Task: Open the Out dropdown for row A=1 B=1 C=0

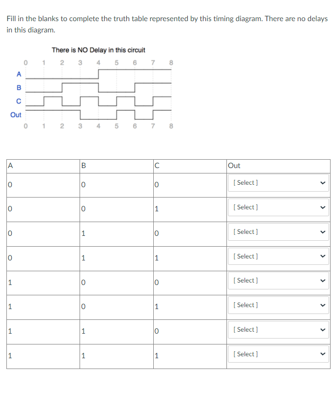Action: pos(278,329)
